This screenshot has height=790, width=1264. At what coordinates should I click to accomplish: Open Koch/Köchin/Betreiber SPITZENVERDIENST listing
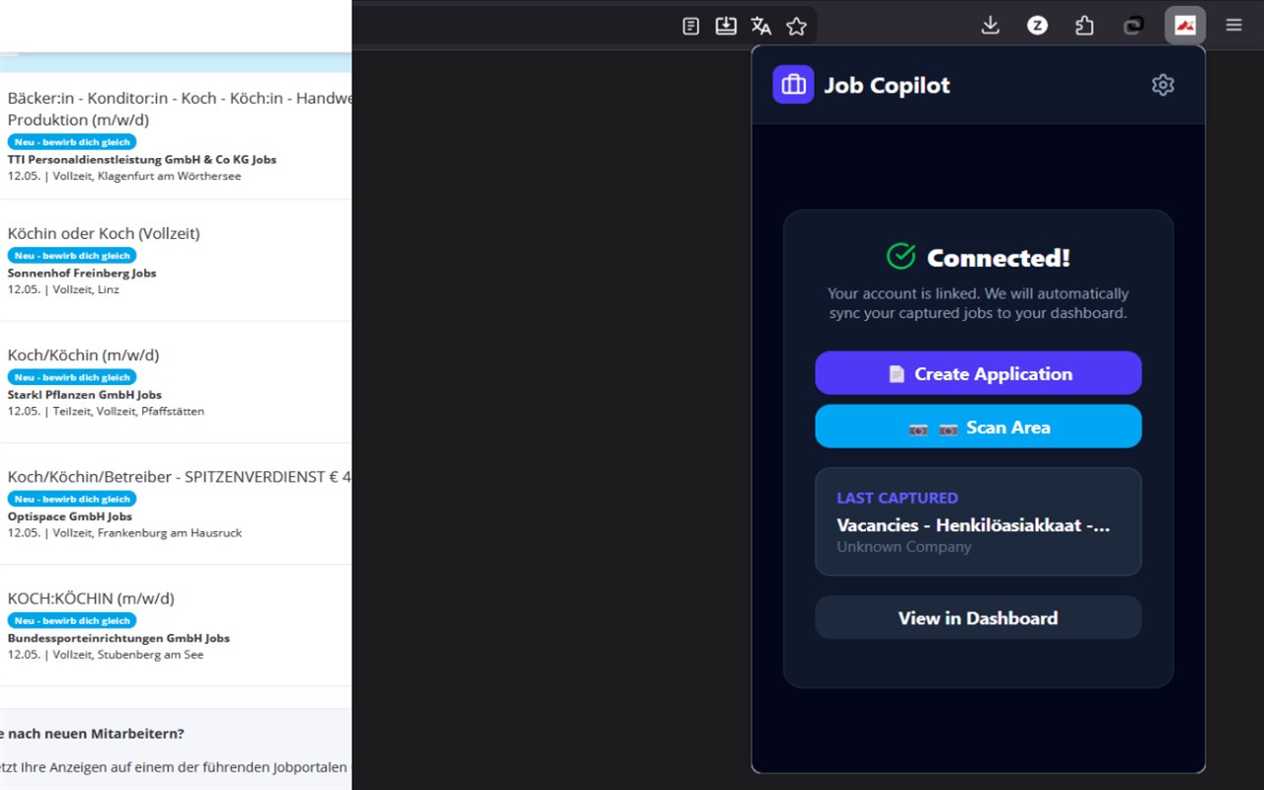coord(180,476)
